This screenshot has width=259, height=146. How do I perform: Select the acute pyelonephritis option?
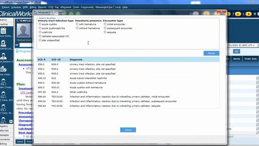click(x=40, y=28)
